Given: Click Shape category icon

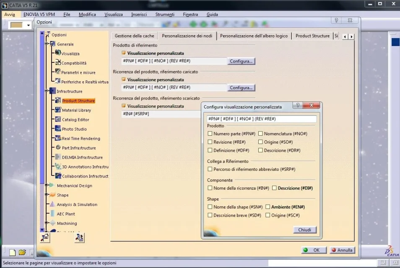Looking at the screenshot, I should [52, 195].
